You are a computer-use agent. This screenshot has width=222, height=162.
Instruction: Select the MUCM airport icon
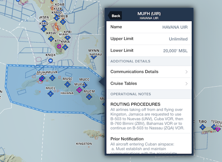(x=89, y=97)
